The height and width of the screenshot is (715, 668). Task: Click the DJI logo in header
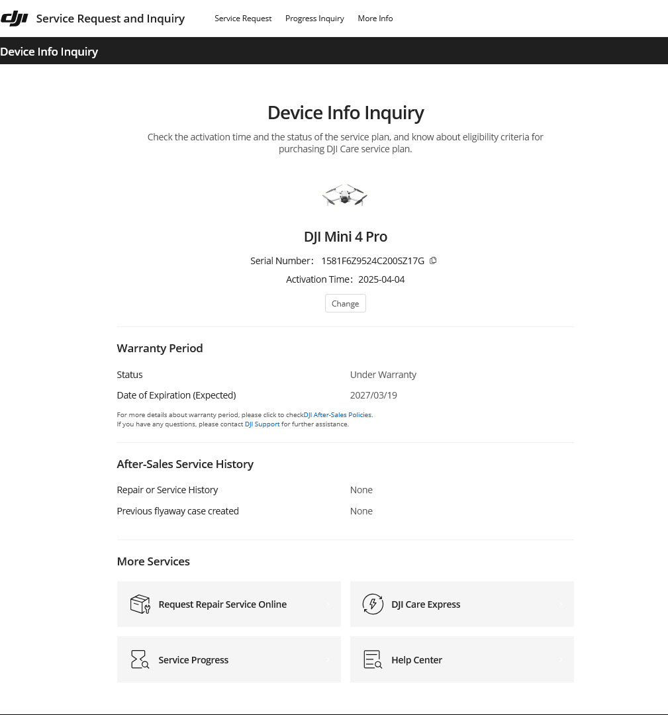[15, 19]
